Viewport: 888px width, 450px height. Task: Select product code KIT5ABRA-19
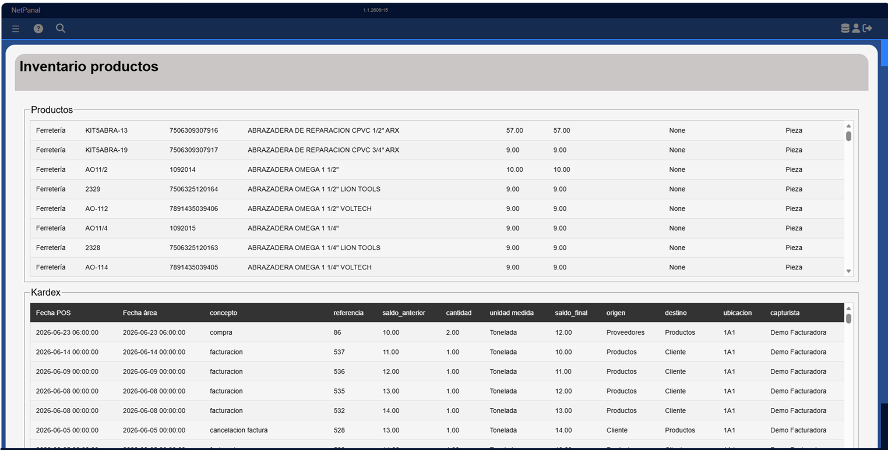click(106, 150)
